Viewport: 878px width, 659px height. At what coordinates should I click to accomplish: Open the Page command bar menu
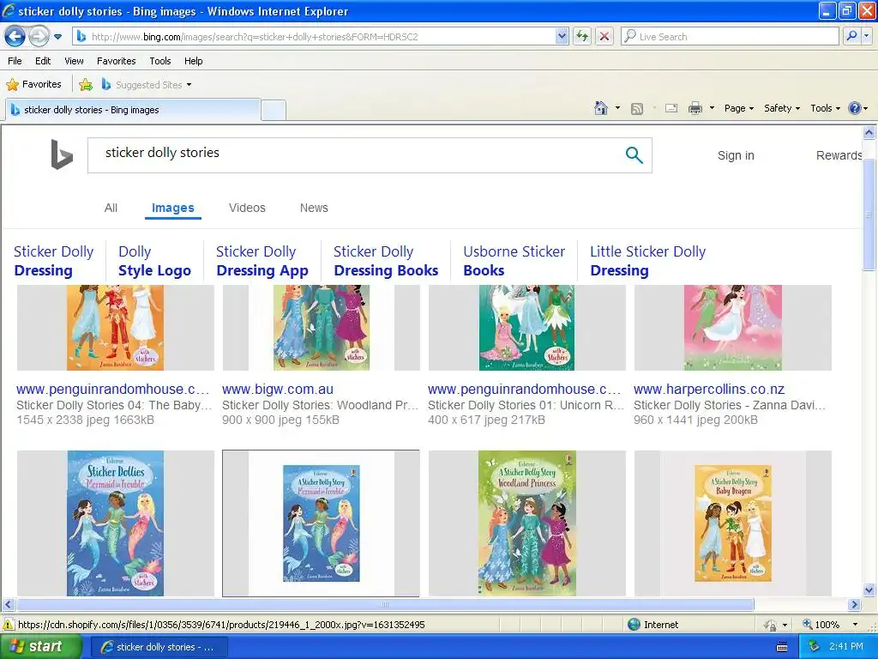(738, 108)
